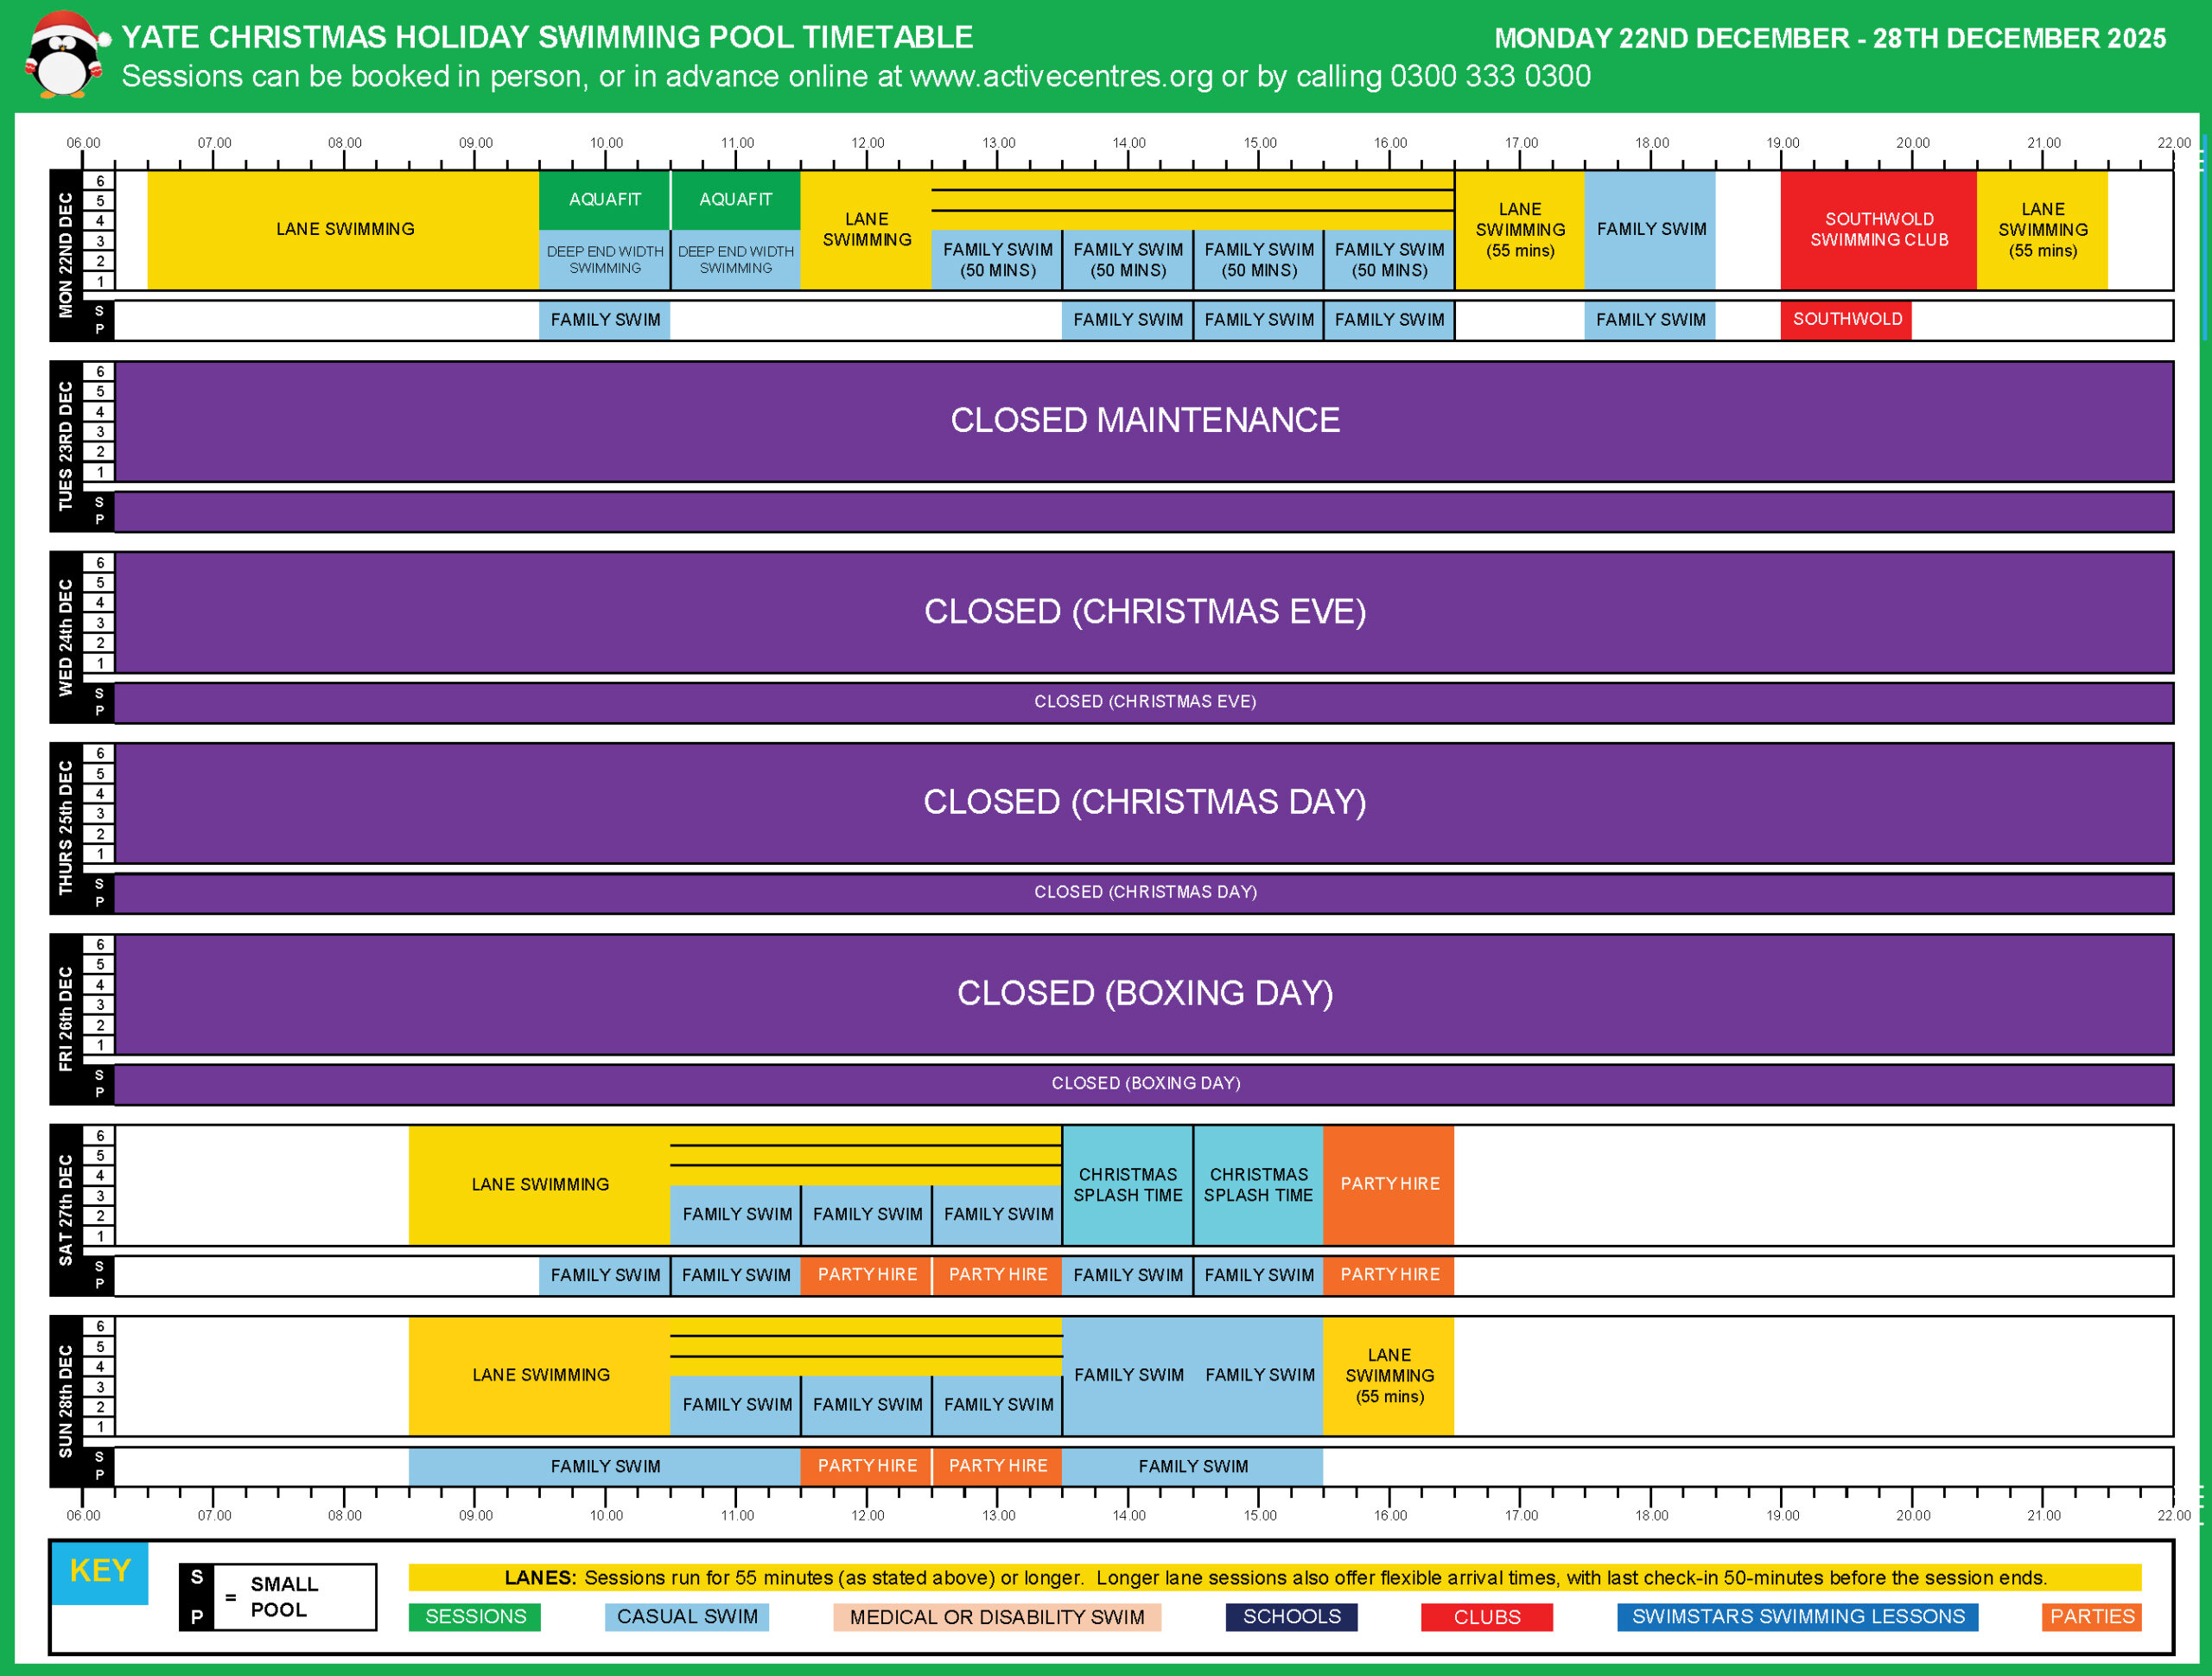Screen dimensions: 2212x1676
Task: Select the first Monday AQUAFIT session
Action: [604, 200]
